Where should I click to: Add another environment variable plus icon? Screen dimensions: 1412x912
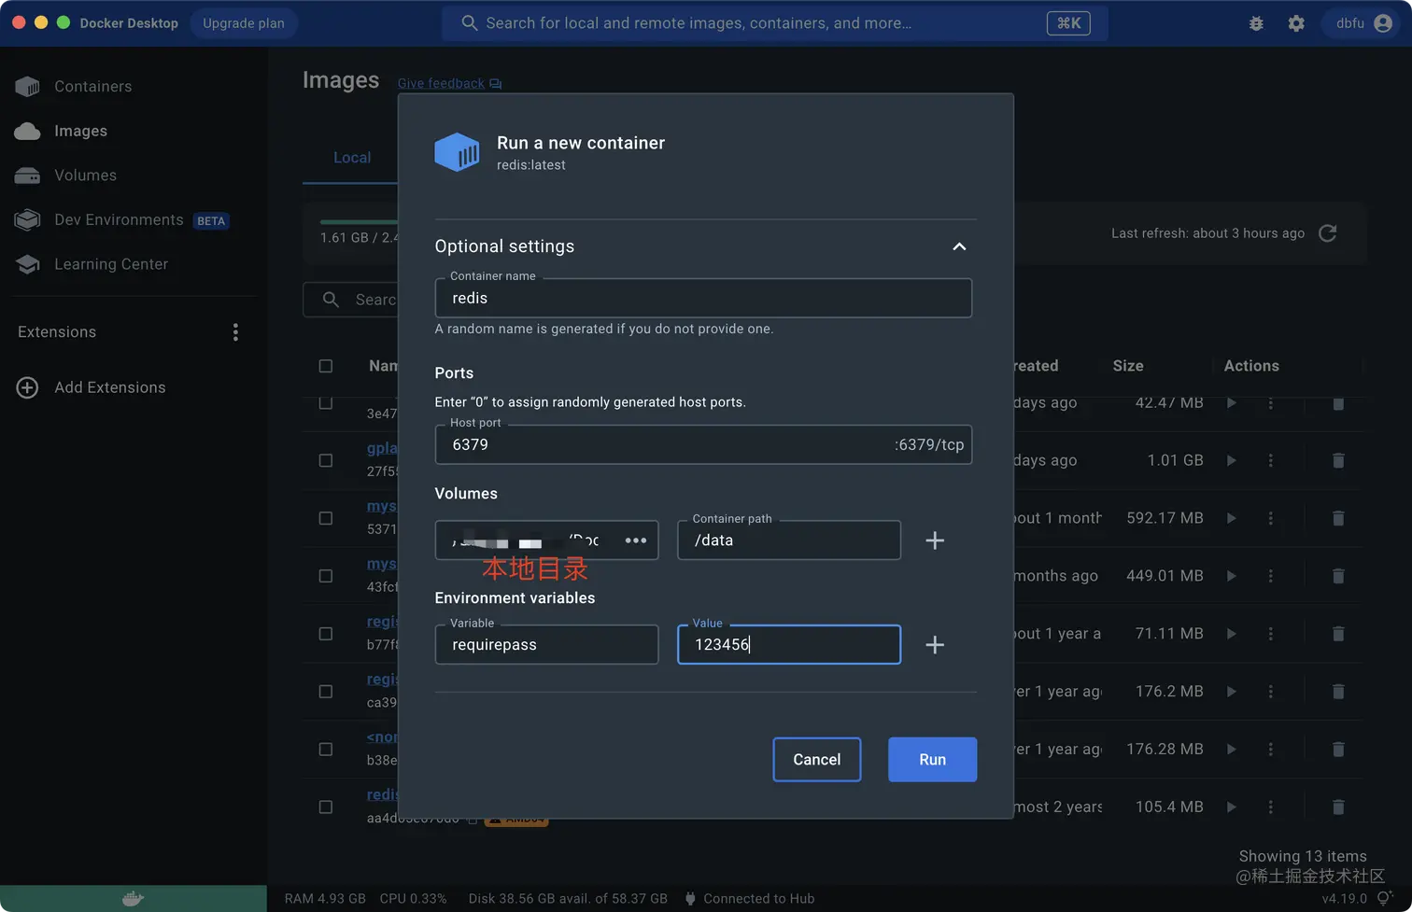point(935,645)
